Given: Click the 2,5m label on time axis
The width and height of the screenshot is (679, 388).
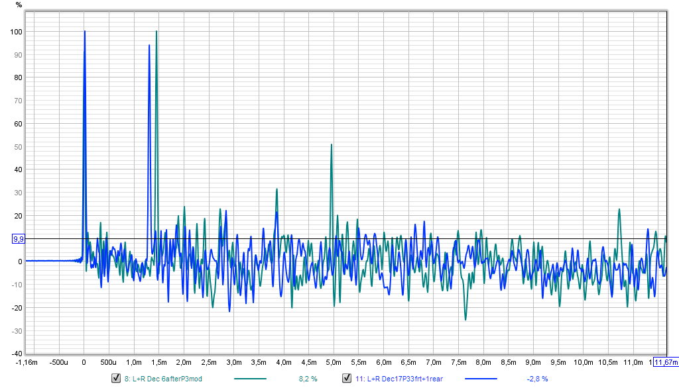Looking at the screenshot, I should (x=209, y=362).
